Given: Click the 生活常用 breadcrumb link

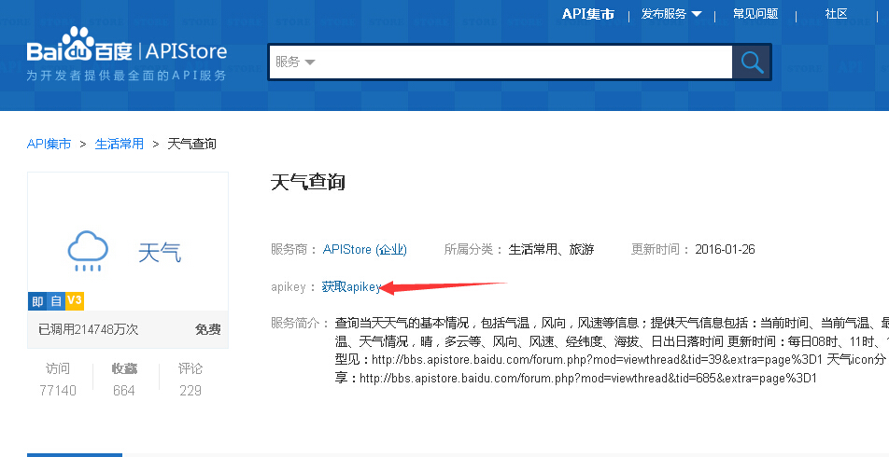Looking at the screenshot, I should tap(120, 144).
